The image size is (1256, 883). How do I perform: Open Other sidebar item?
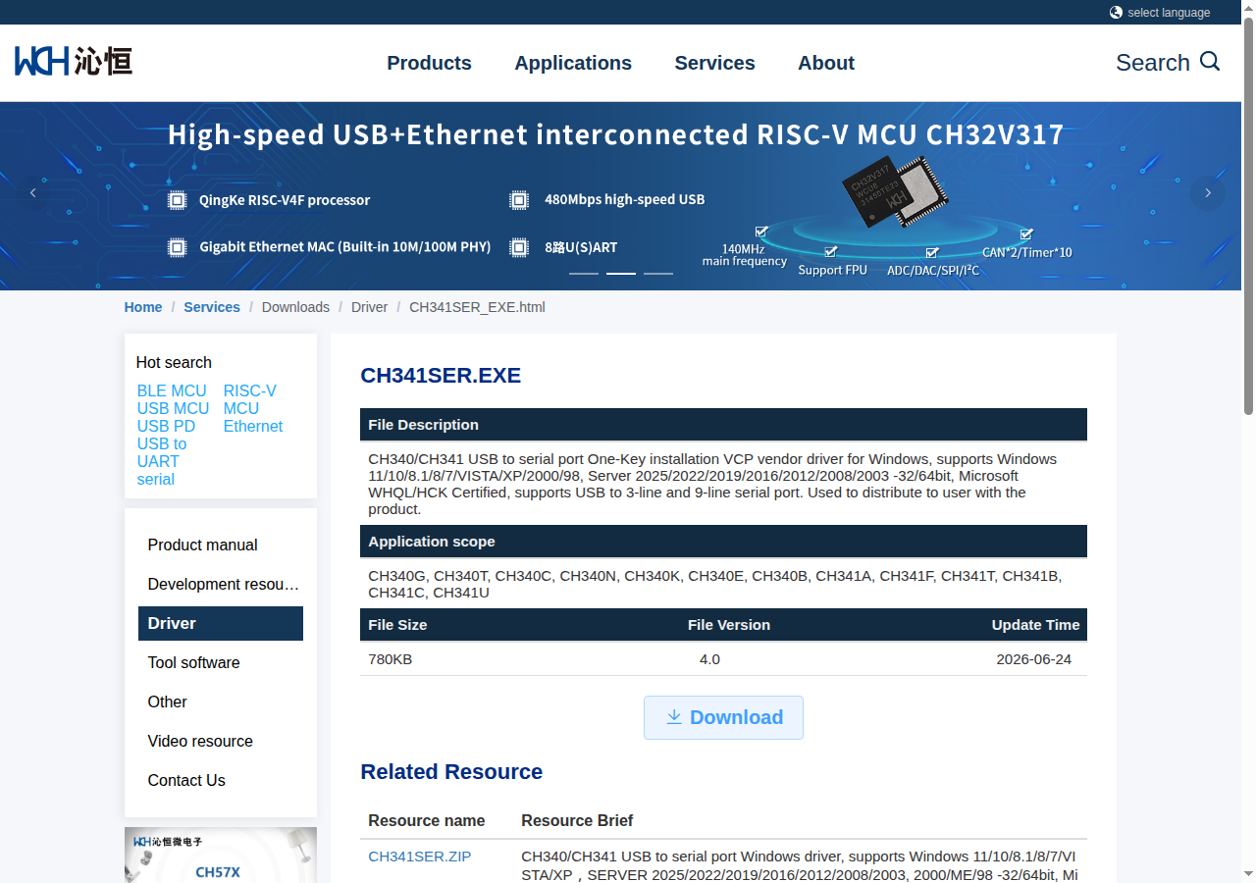(x=221, y=702)
